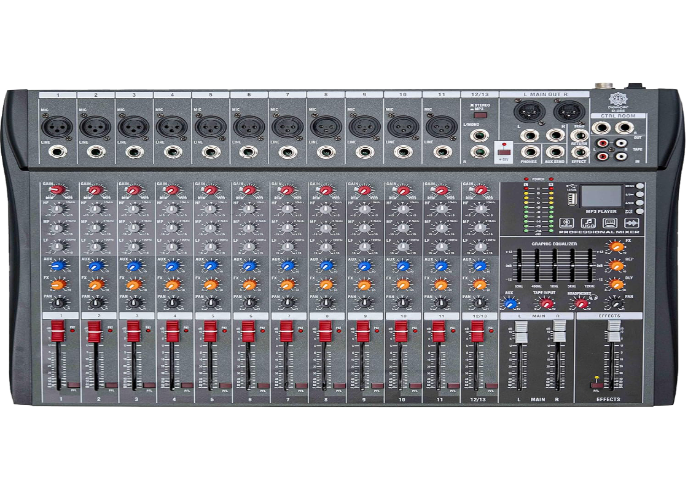The height and width of the screenshot is (490, 688).
Task: Select the USB music playback icon
Action: (x=588, y=223)
